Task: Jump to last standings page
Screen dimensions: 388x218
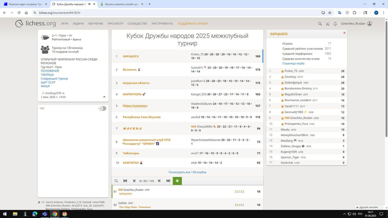Action: pos(168,181)
